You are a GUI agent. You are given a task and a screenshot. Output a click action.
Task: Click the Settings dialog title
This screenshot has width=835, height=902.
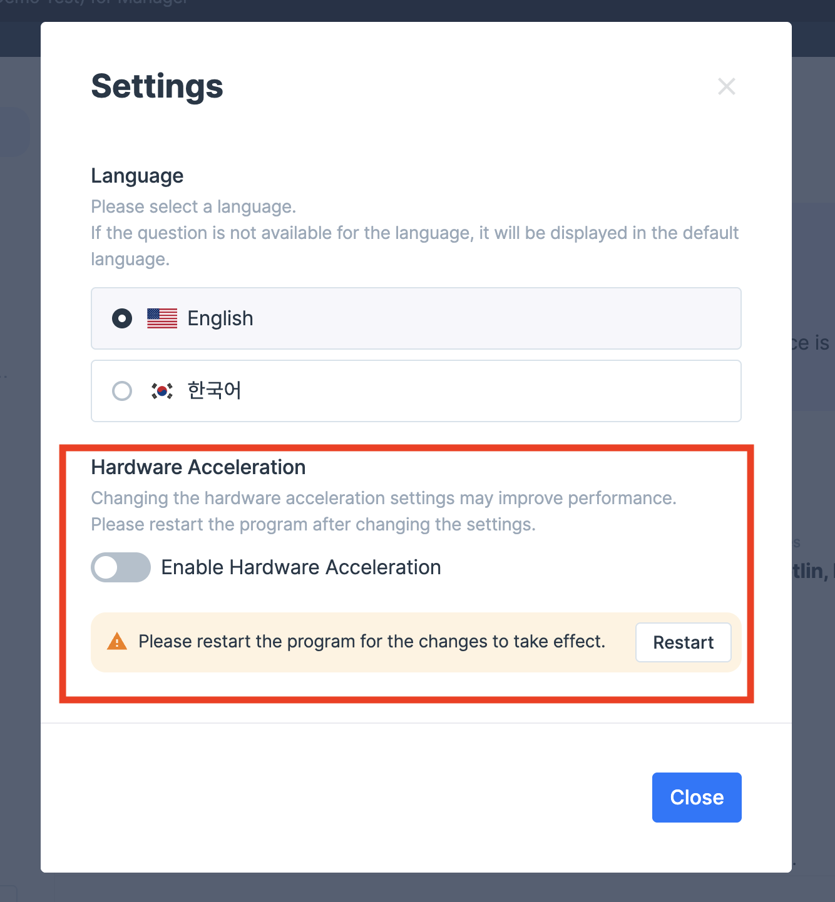pos(157,86)
